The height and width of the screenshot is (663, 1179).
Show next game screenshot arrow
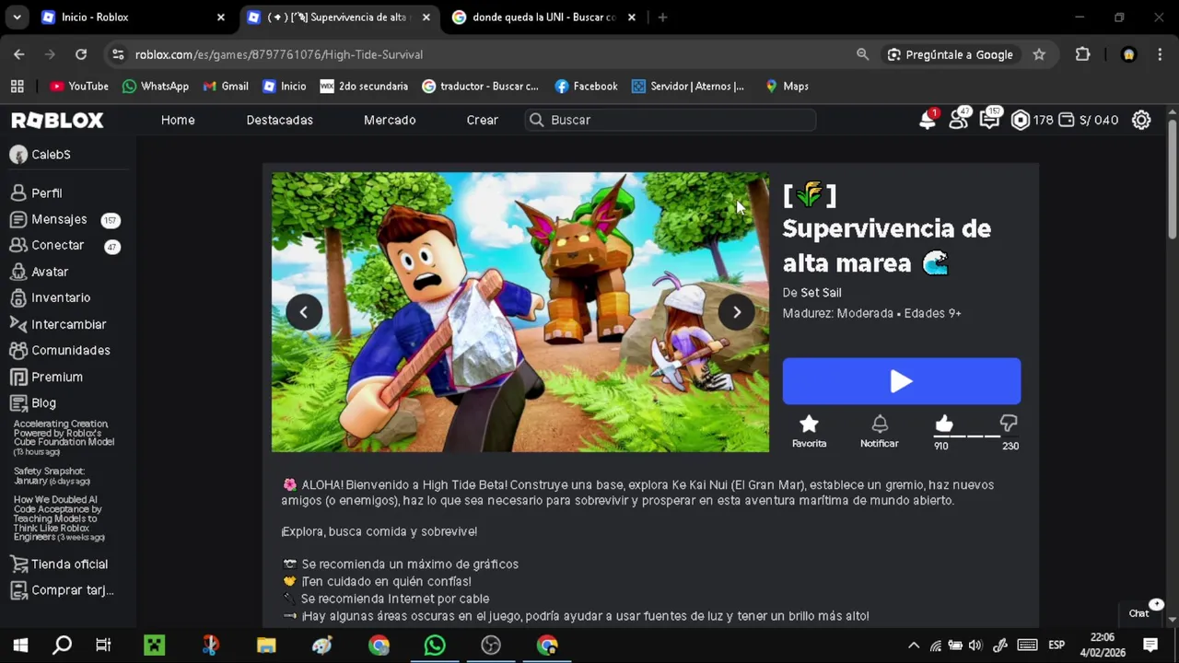pos(737,312)
